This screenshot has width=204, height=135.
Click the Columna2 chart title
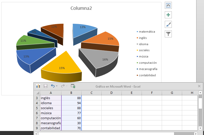[81, 8]
